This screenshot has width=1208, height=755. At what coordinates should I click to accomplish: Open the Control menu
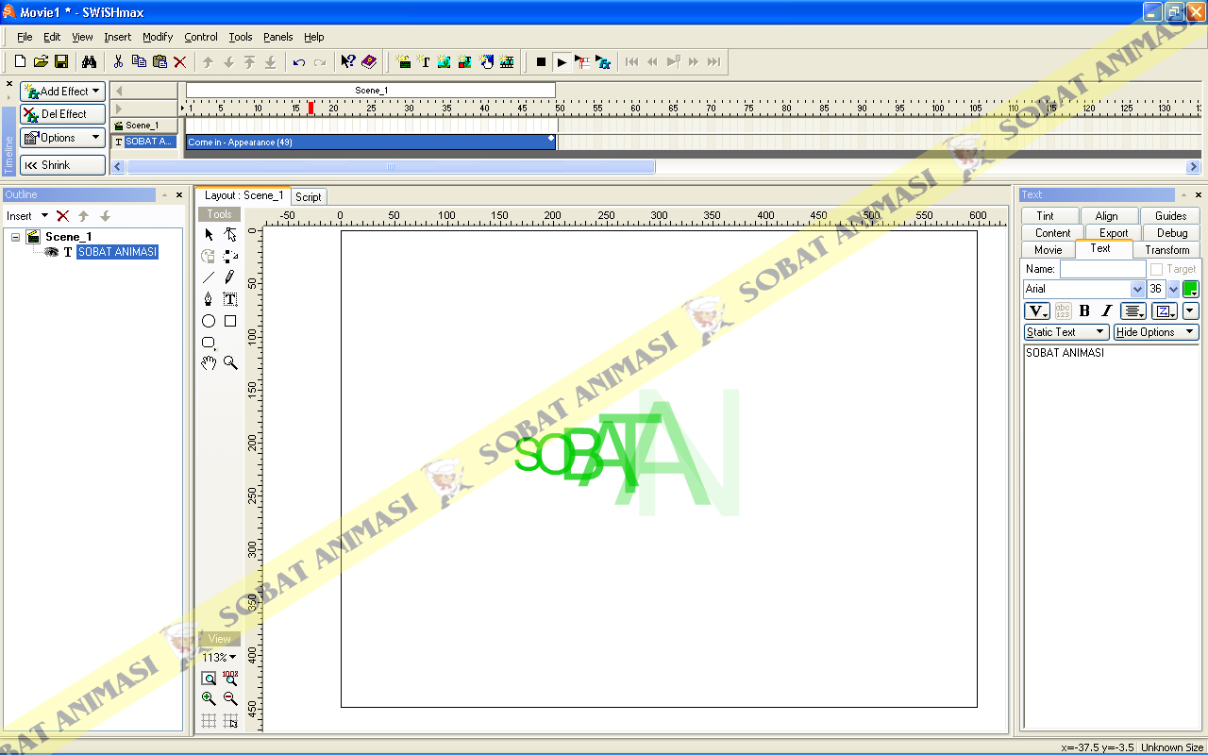coord(200,37)
